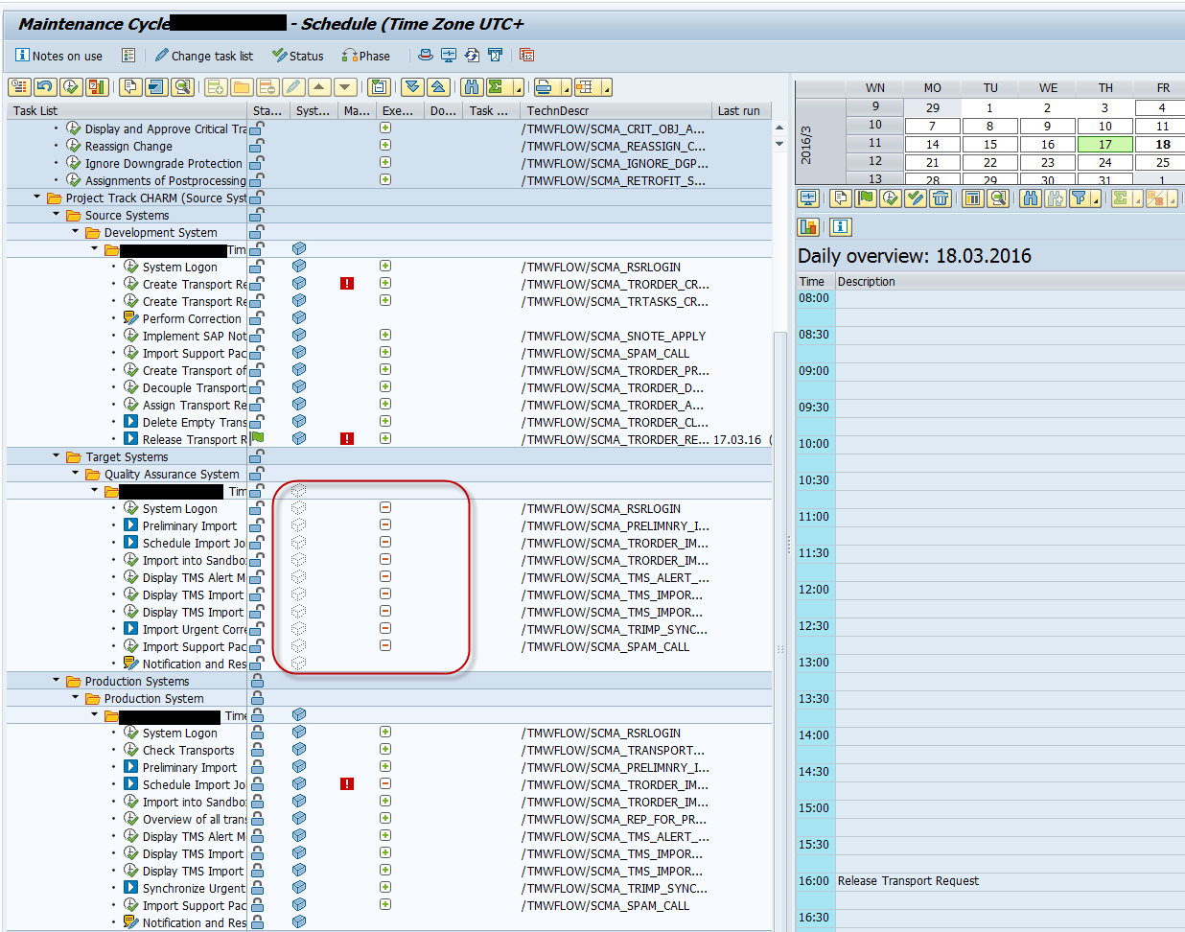This screenshot has height=932, width=1185.
Task: Click the Release Transport Request entry at 16:00
Action: pyautogui.click(x=908, y=881)
